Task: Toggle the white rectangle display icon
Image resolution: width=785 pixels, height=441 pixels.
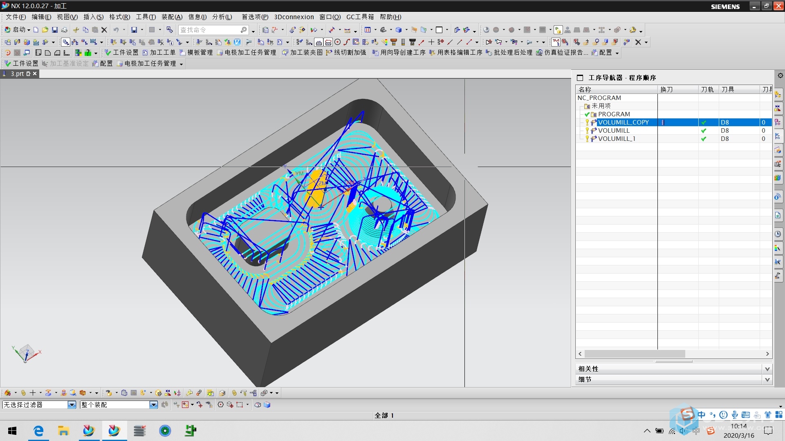Action: pos(439,30)
